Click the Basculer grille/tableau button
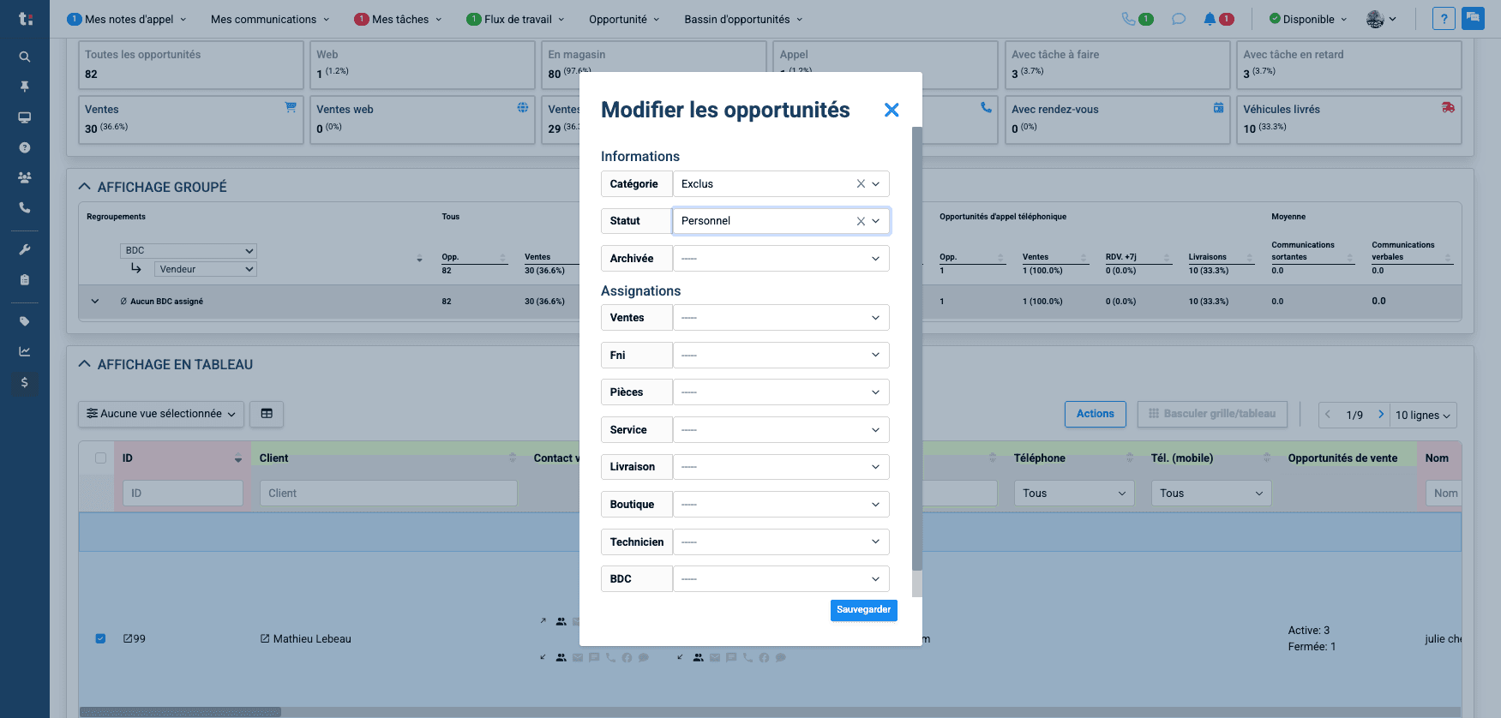This screenshot has height=718, width=1501. point(1212,414)
